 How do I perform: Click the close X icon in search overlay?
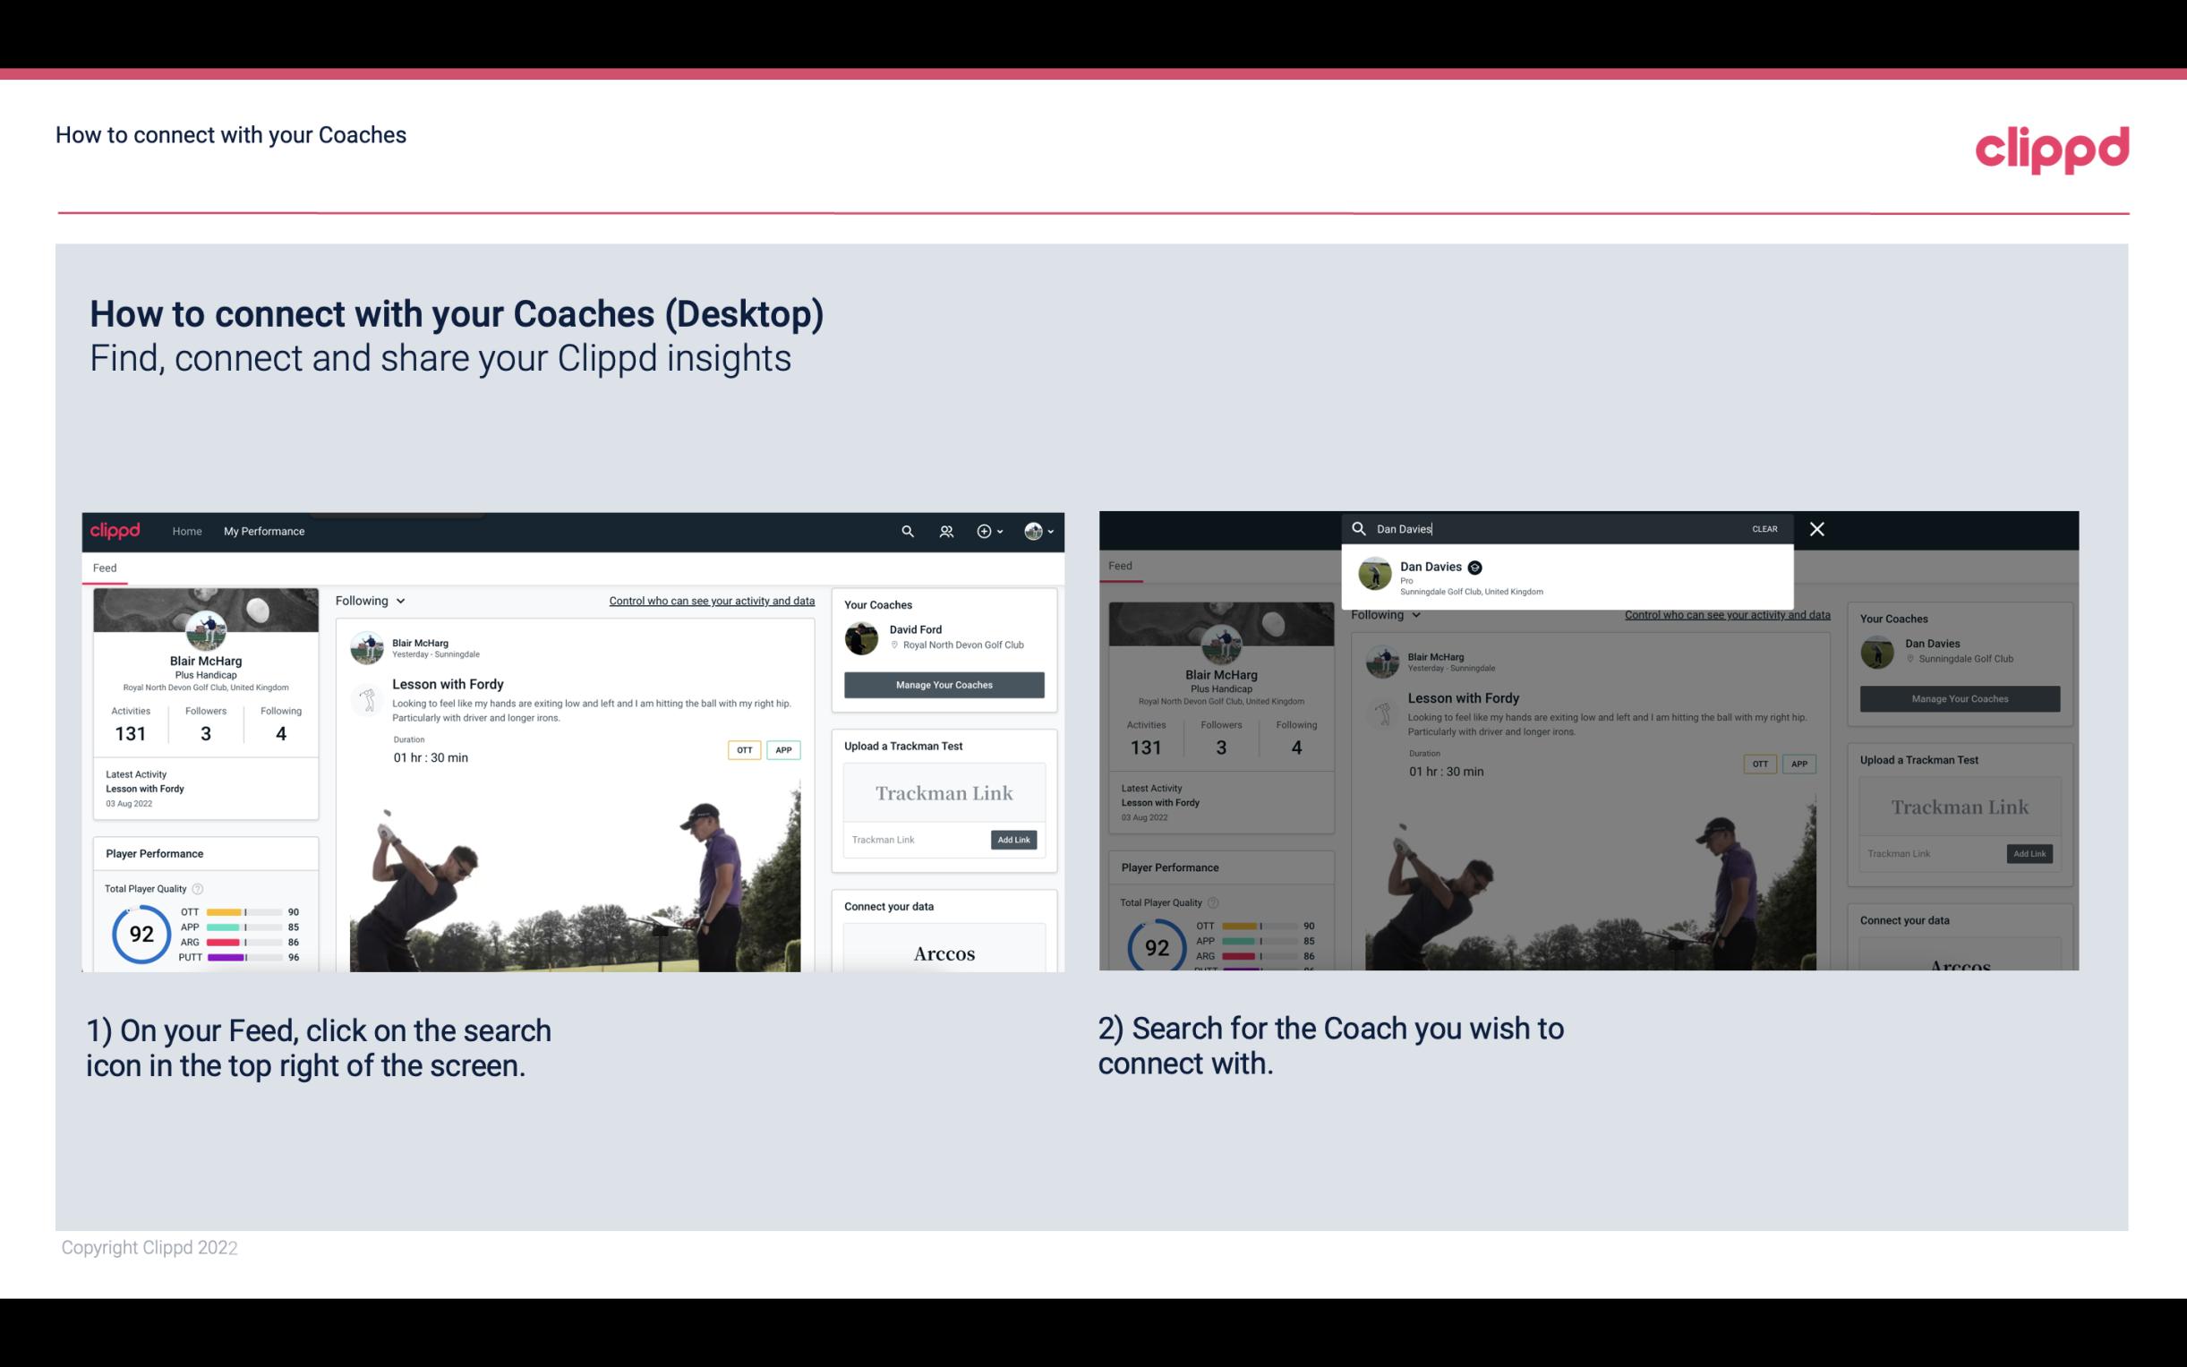[1815, 527]
